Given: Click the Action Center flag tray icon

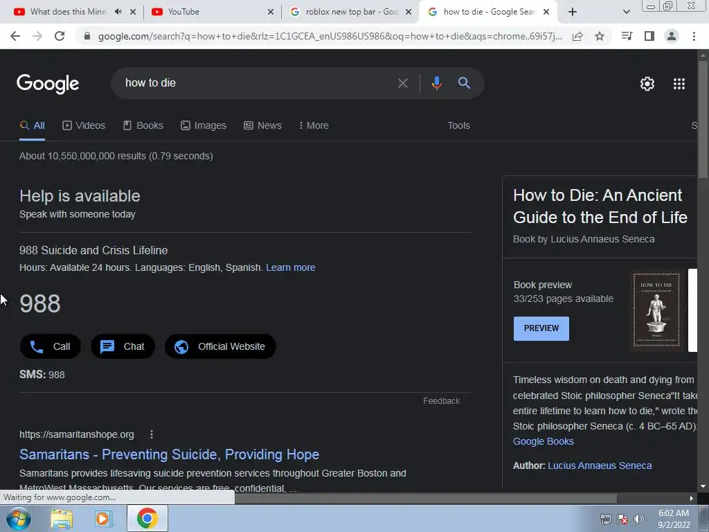Looking at the screenshot, I should point(622,519).
